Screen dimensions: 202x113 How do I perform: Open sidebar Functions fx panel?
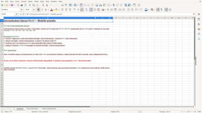pos(199,39)
